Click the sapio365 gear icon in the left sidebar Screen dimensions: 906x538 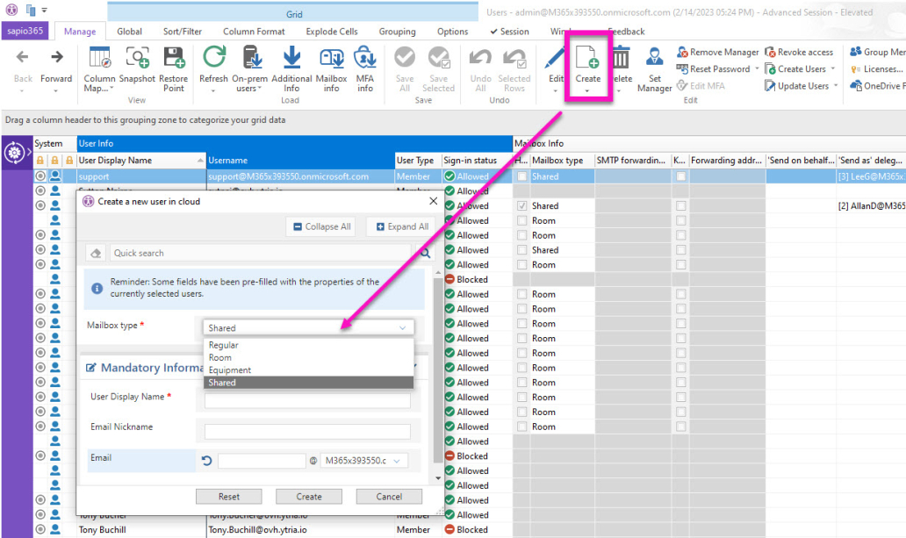[14, 153]
